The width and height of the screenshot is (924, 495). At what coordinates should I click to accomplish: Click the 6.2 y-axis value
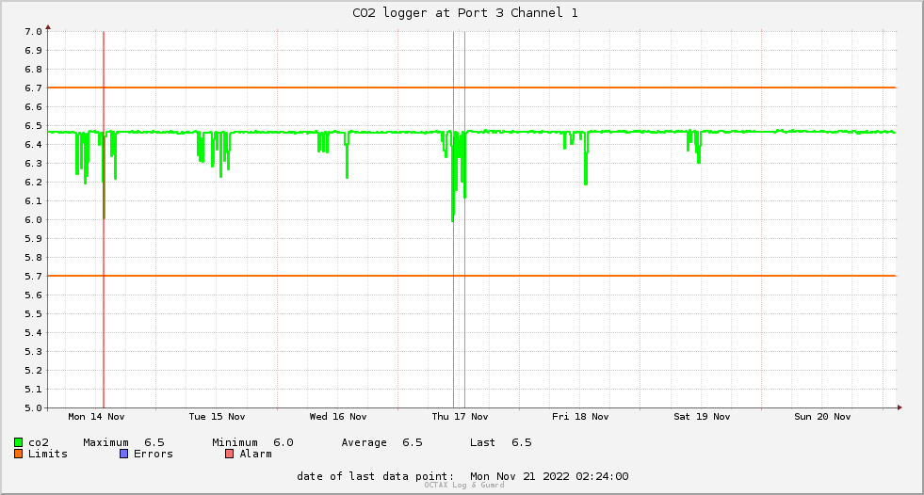click(34, 183)
